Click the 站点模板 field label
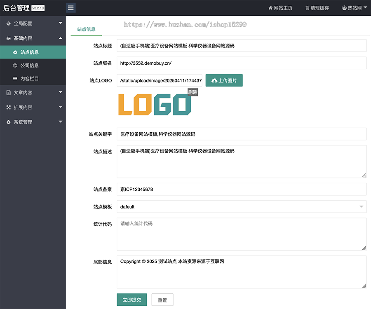The image size is (371, 309). (x=103, y=207)
